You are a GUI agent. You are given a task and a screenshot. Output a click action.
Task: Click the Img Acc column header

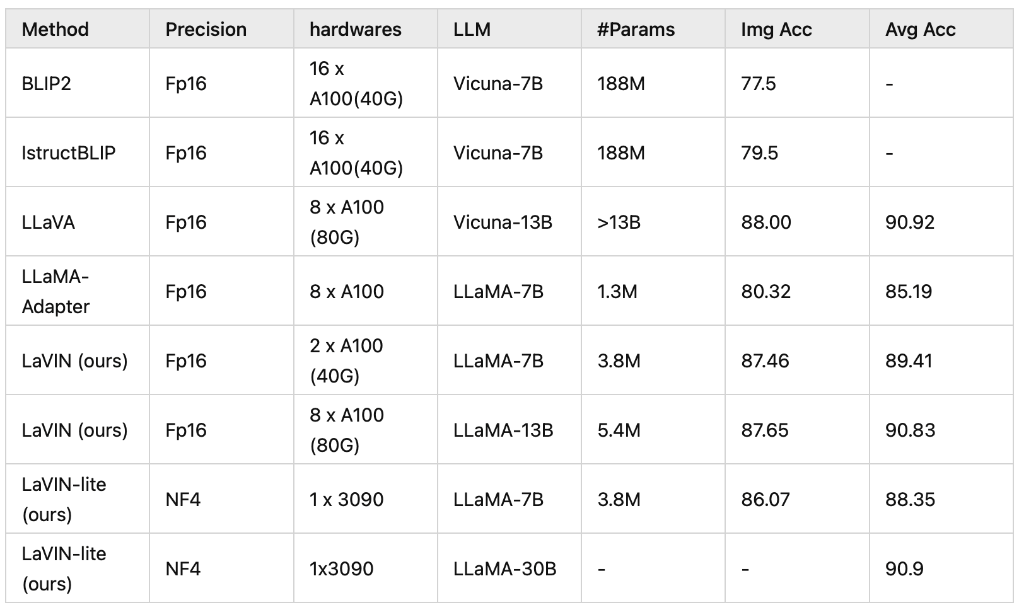(x=776, y=30)
